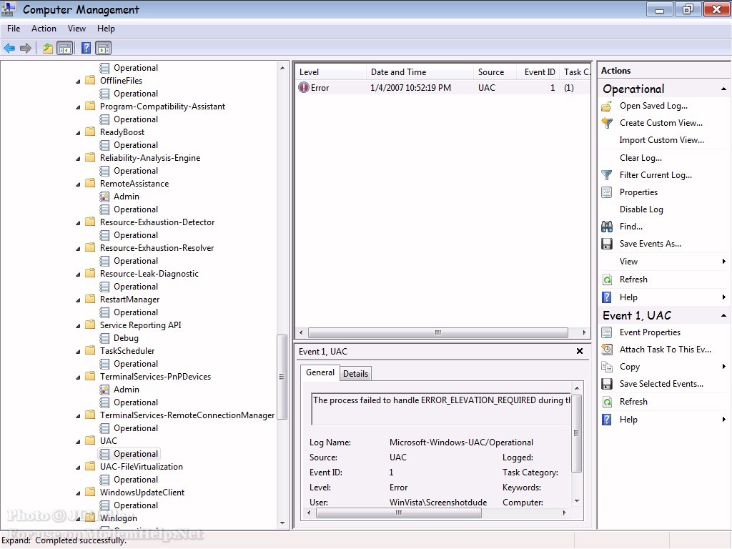
Task: Toggle the Show/Hide Action Pane icon
Action: click(x=103, y=48)
